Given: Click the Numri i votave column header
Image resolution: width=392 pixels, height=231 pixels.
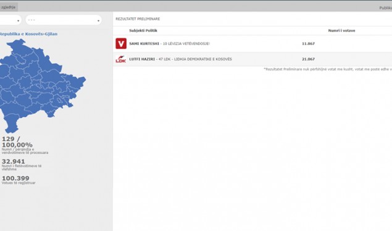Looking at the screenshot, I should point(341,30).
